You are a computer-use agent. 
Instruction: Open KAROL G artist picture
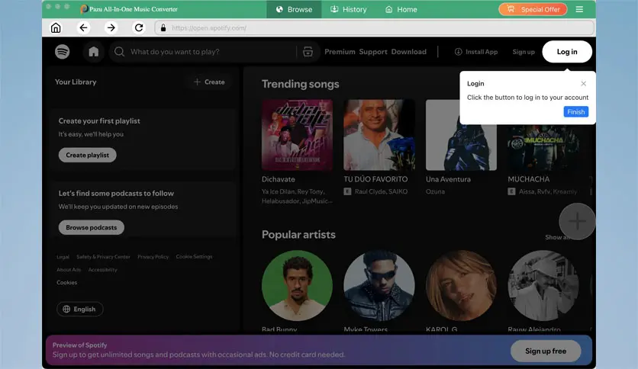point(462,286)
